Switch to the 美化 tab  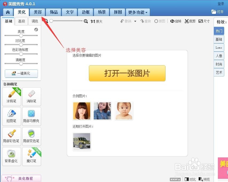[x=22, y=12]
